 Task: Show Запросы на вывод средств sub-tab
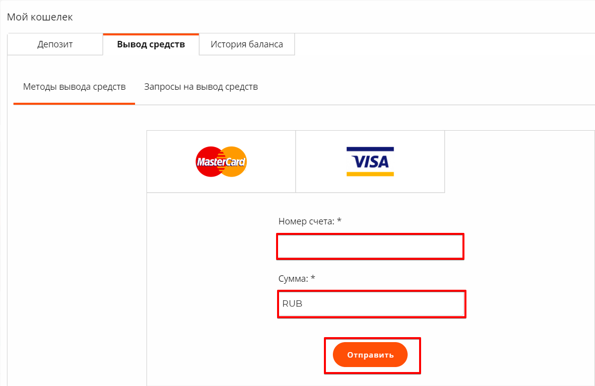point(201,87)
